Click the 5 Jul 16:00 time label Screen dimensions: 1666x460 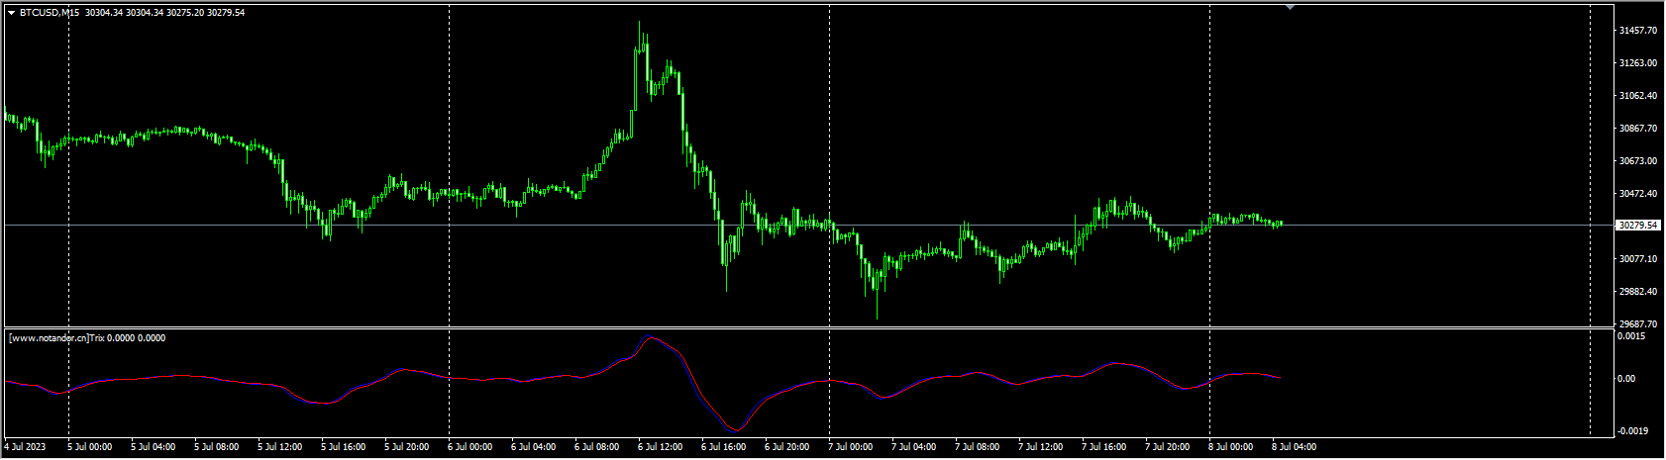pyautogui.click(x=344, y=447)
